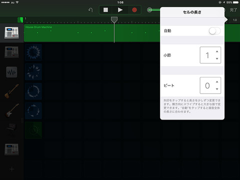The height and width of the screenshot is (180, 240).
Task: Select the bass guitar track icon
Action: pos(11,91)
